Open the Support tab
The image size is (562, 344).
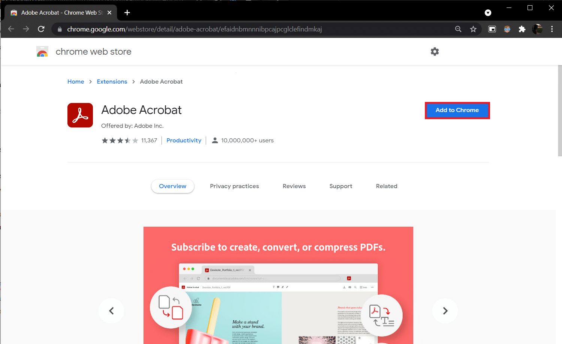pos(341,186)
